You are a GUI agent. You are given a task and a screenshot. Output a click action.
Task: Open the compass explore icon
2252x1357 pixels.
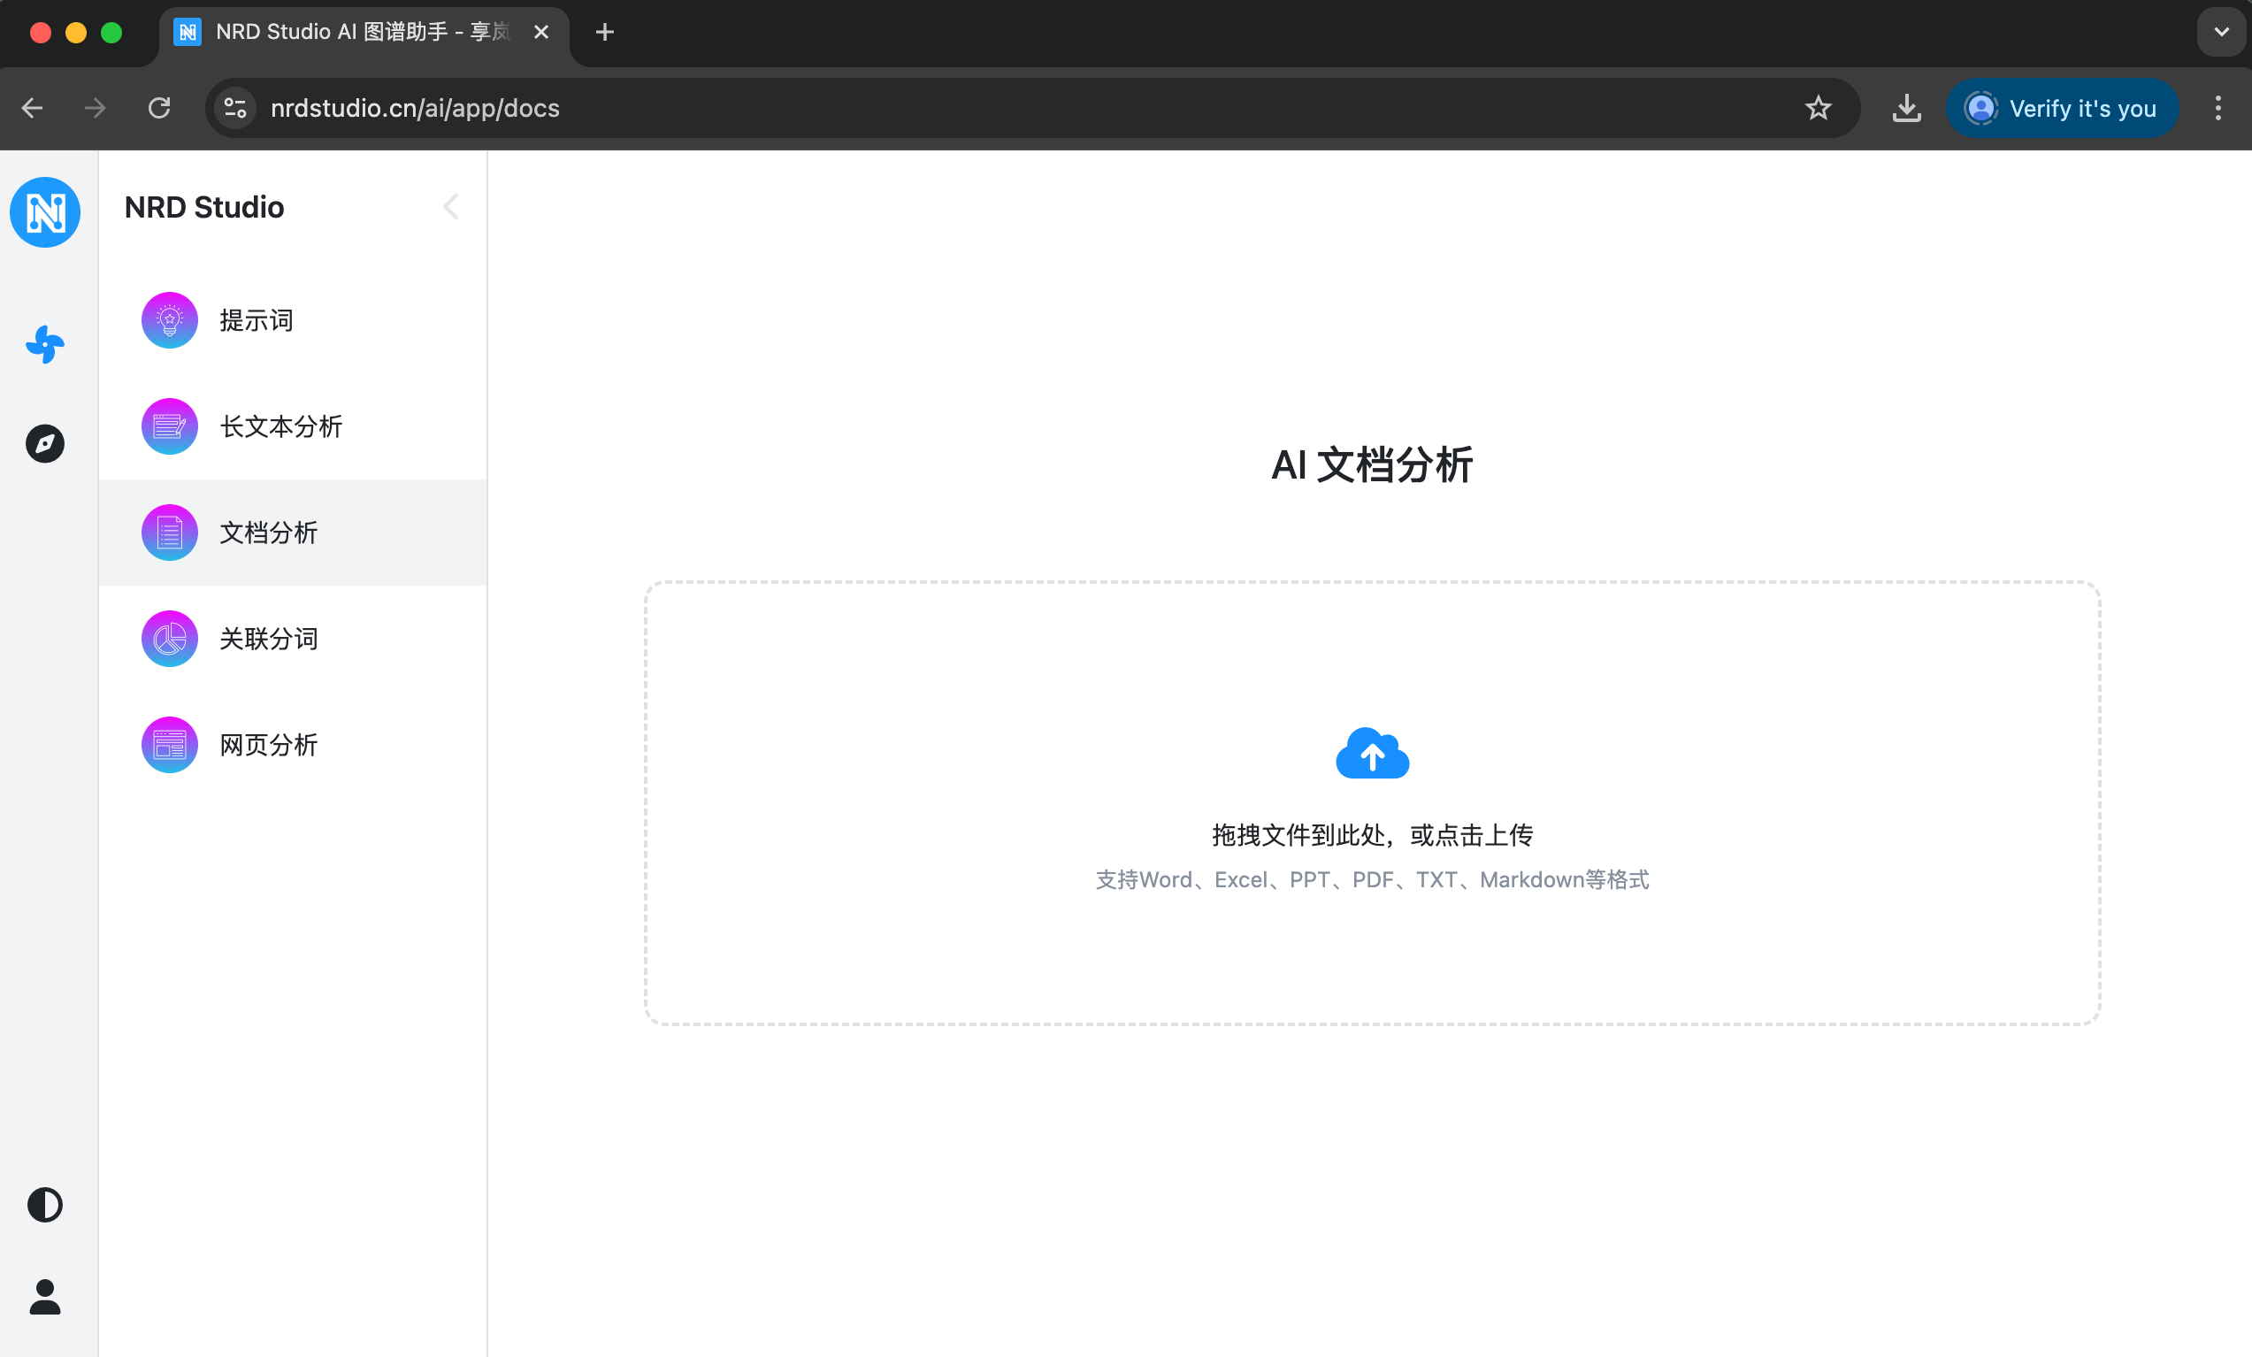pos(45,443)
